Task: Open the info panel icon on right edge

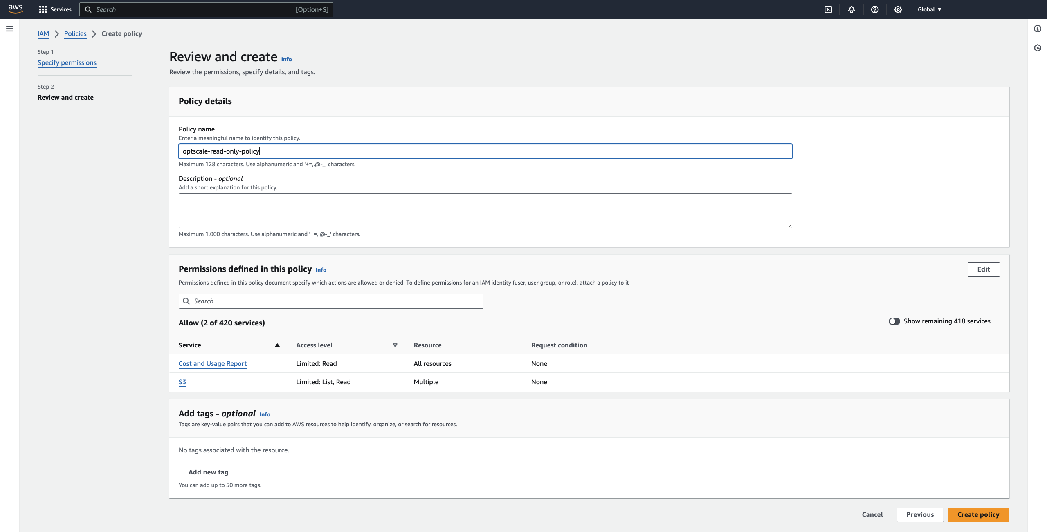Action: click(1038, 29)
